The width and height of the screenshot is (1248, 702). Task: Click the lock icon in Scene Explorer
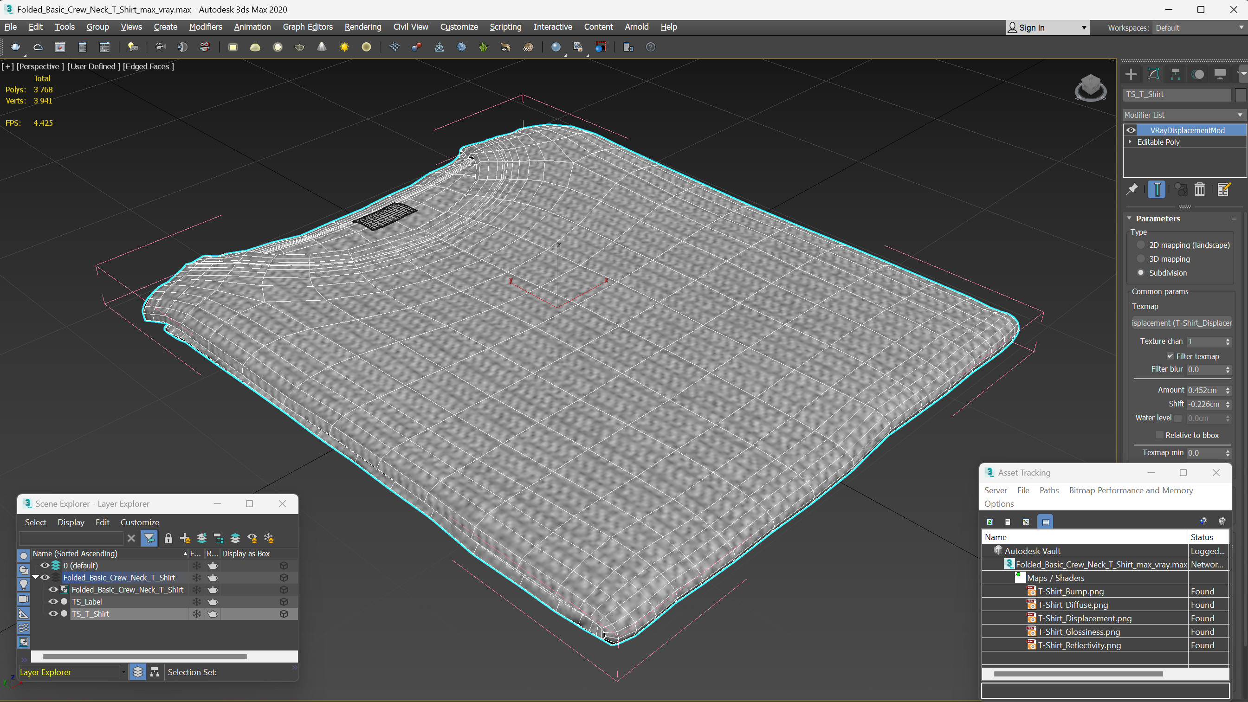(168, 538)
